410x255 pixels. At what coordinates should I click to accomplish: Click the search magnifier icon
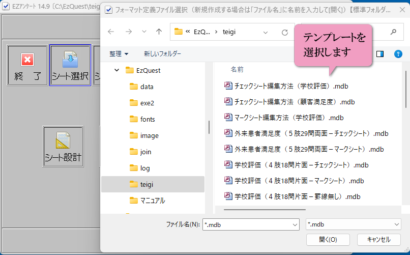[393, 32]
